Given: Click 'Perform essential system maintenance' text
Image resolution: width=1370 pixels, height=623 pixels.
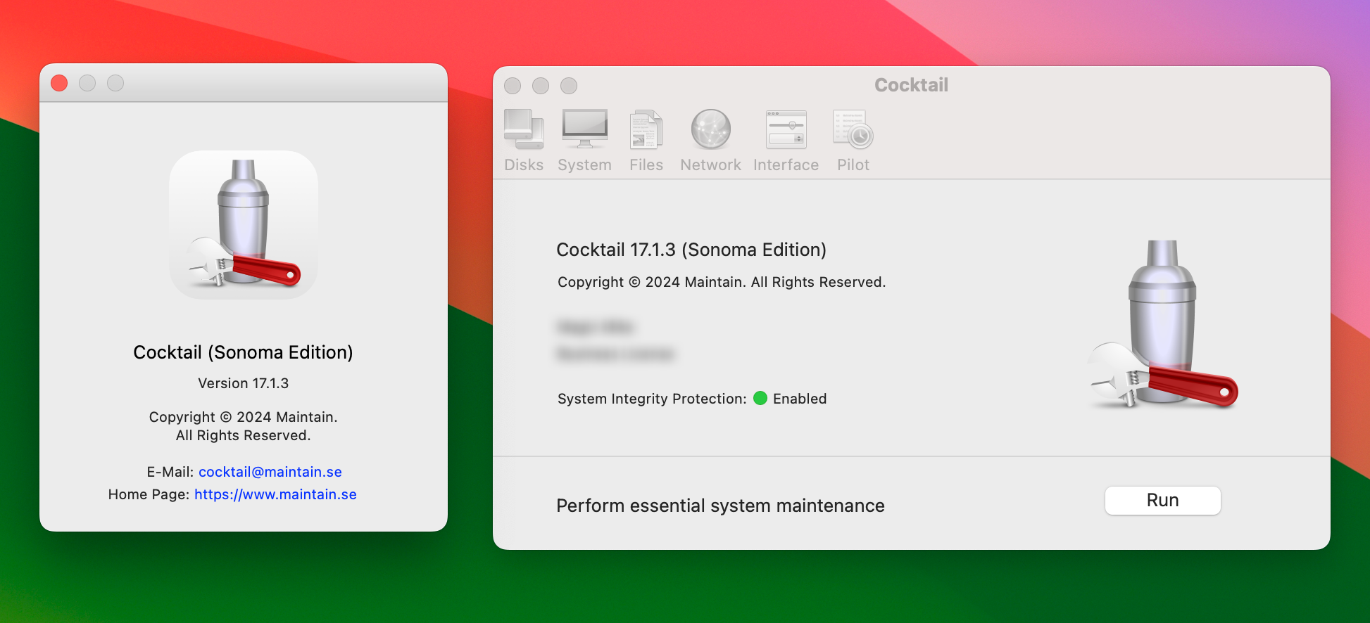Looking at the screenshot, I should pos(720,506).
